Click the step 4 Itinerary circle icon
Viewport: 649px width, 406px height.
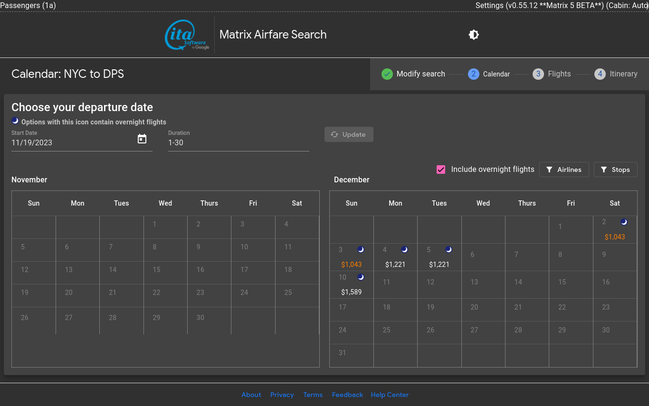600,74
